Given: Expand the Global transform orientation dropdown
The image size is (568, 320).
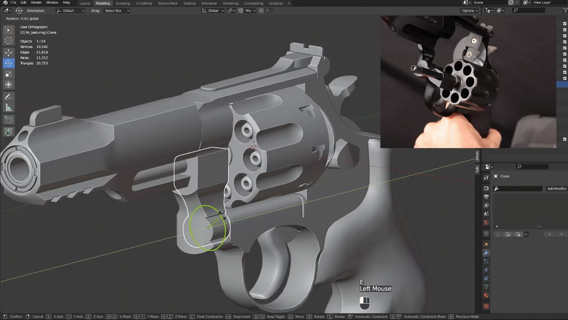Looking at the screenshot, I should click(x=213, y=11).
